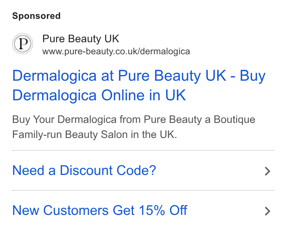This screenshot has height=230, width=287.
Task: Click the word Buy ending the headline's first line
Action: click(x=253, y=76)
